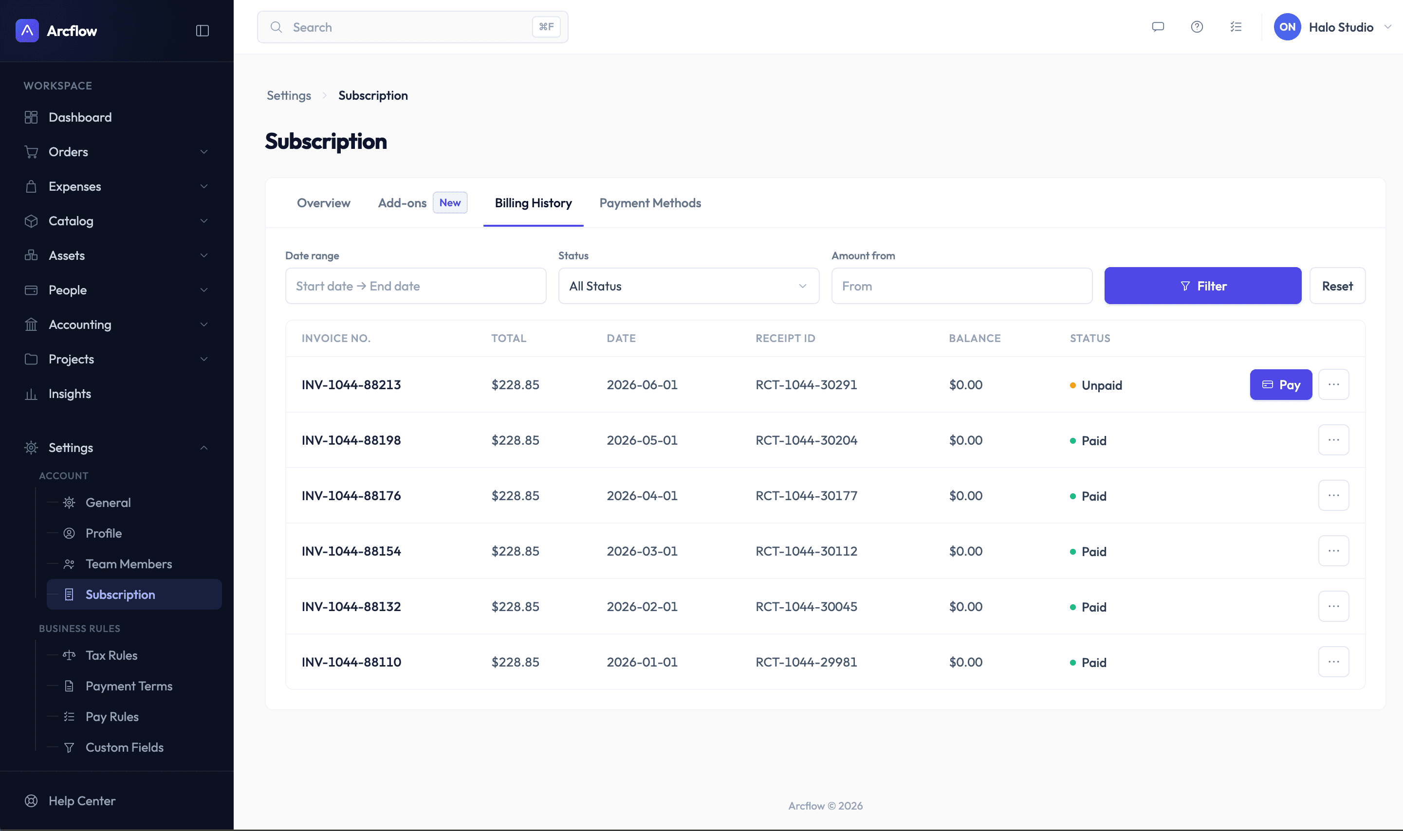1403x831 pixels.
Task: Open Insights in the sidebar
Action: 116,394
